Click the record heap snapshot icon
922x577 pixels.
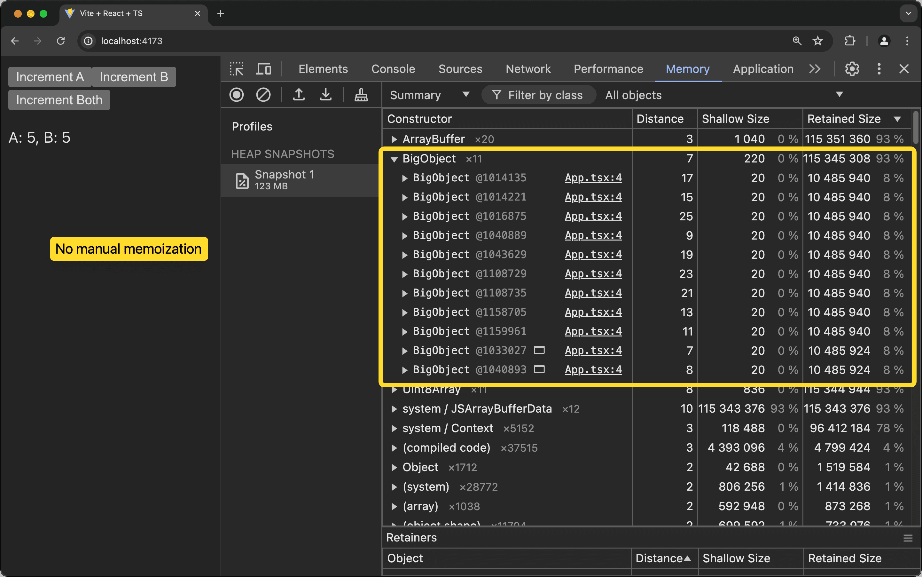tap(237, 95)
